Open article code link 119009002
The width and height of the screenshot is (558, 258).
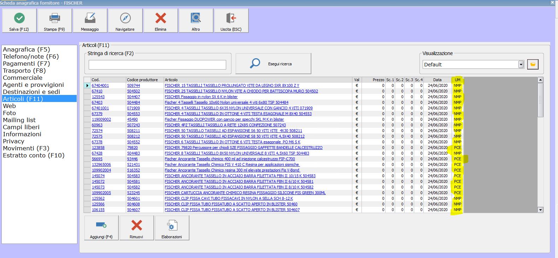coord(101,119)
